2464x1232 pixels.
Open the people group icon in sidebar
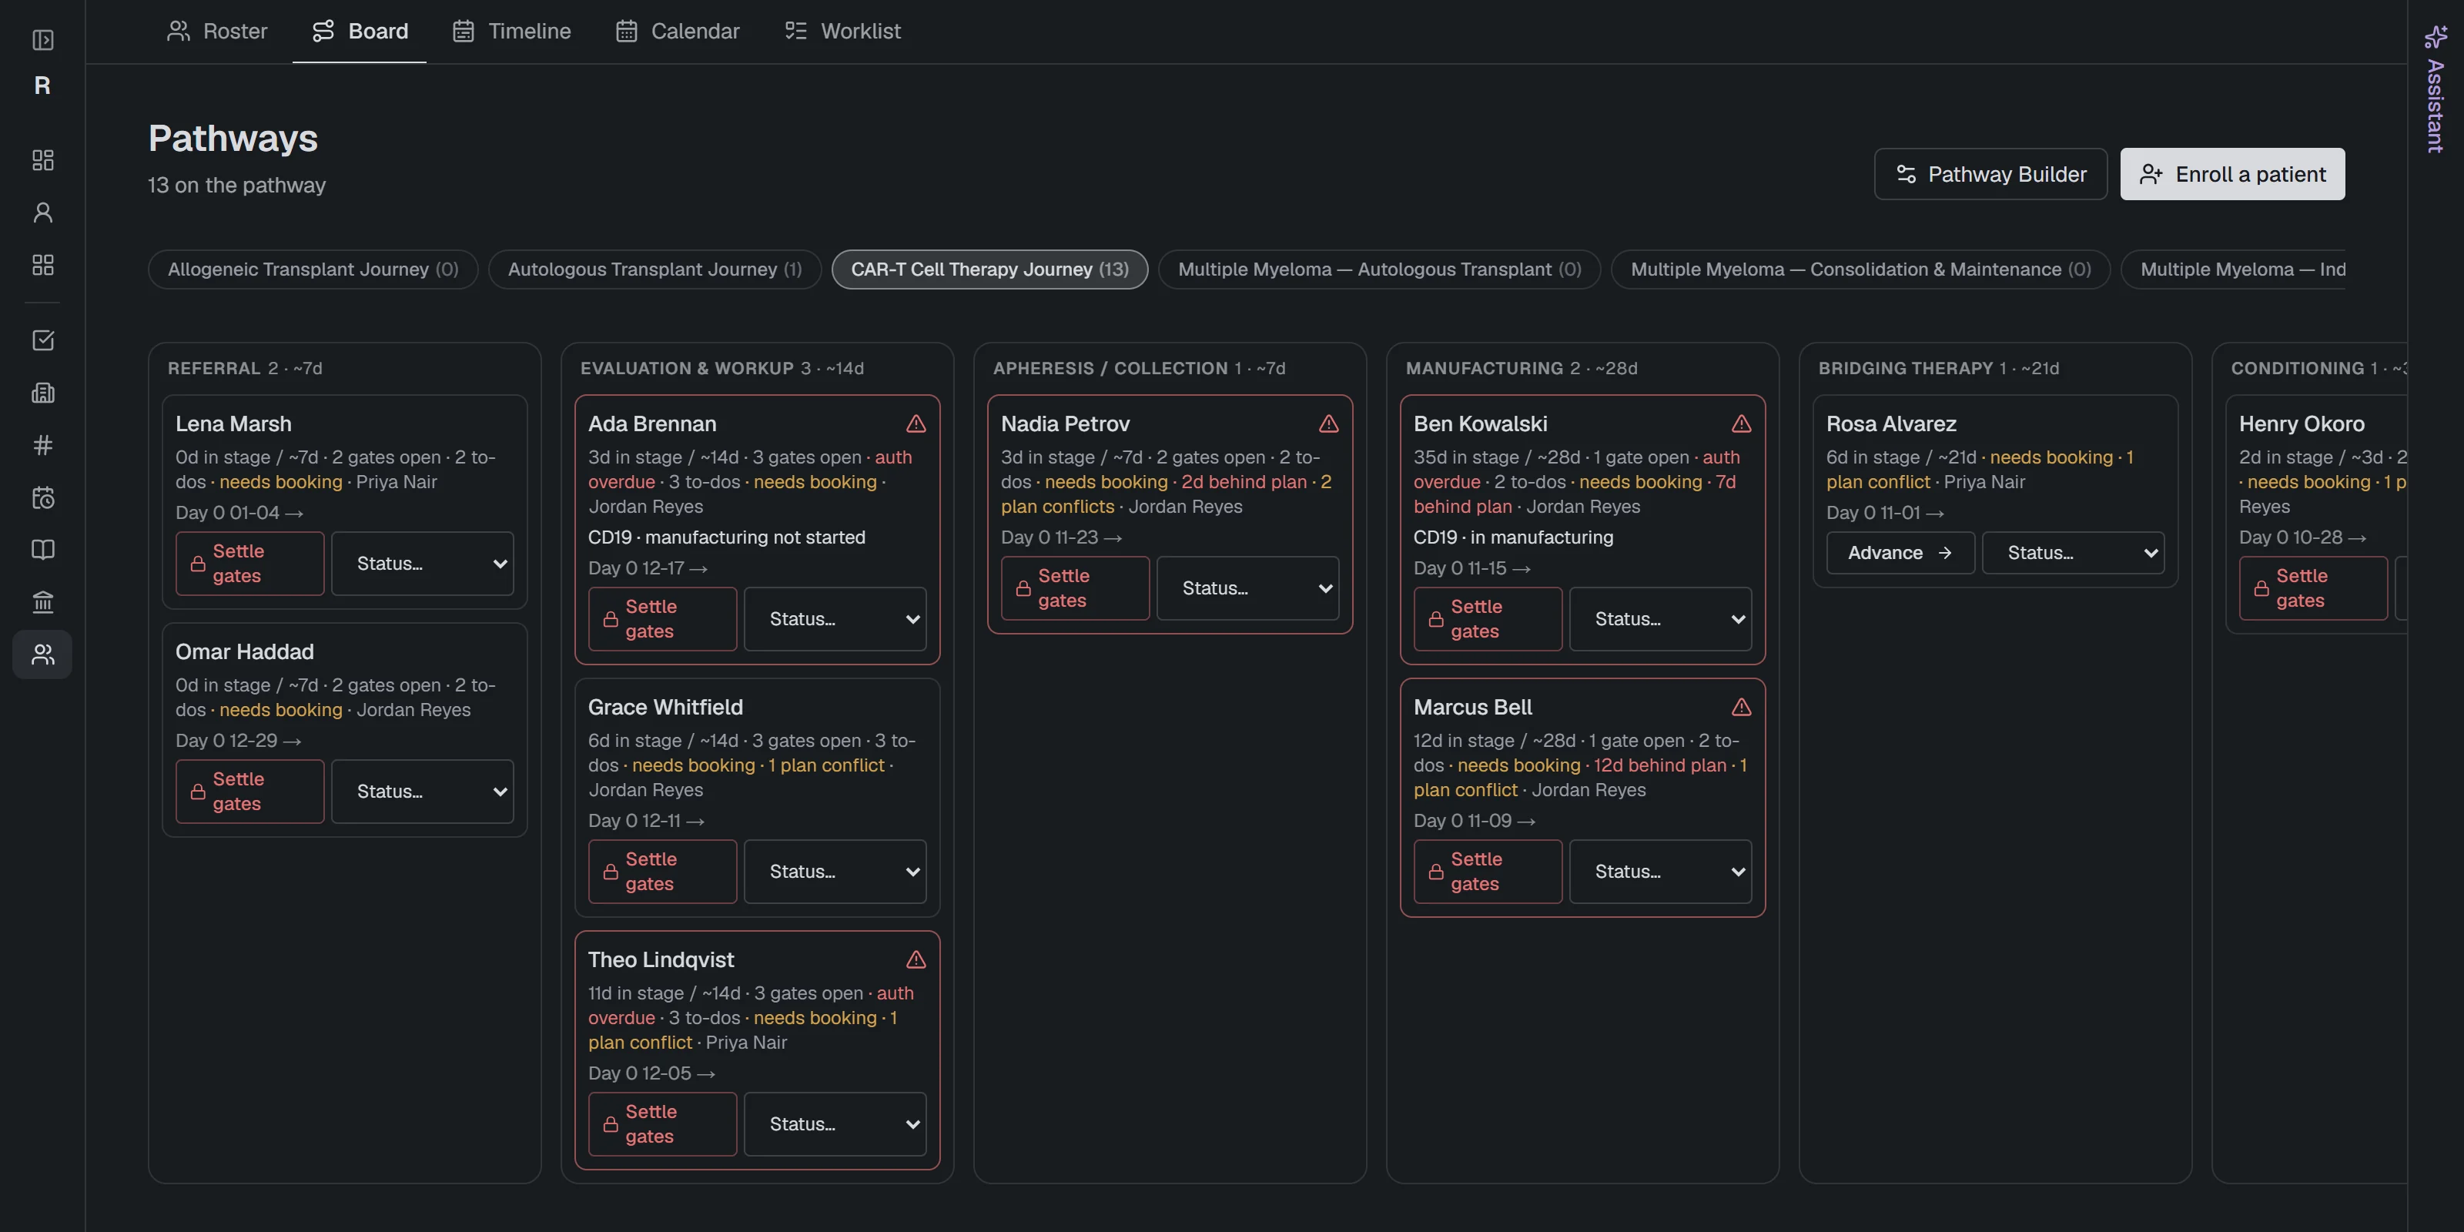(43, 654)
